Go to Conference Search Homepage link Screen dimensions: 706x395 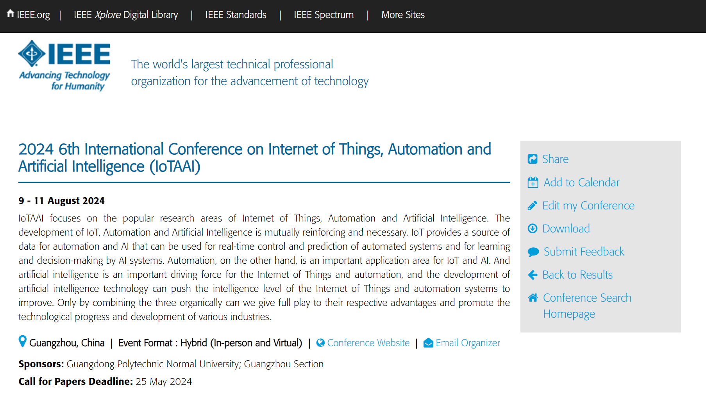point(587,306)
